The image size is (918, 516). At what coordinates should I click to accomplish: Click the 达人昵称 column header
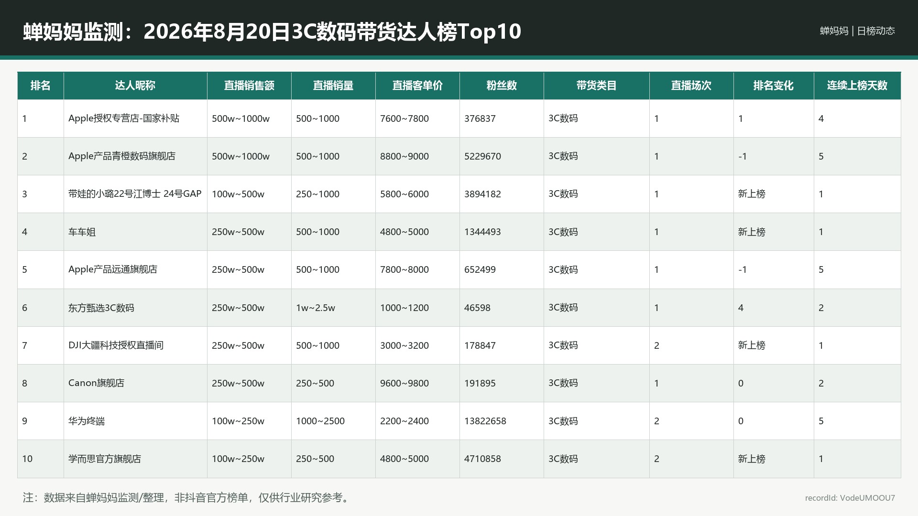click(135, 86)
